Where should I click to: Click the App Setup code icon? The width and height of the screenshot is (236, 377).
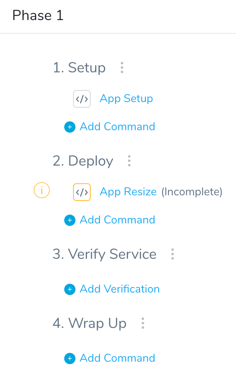click(x=82, y=99)
